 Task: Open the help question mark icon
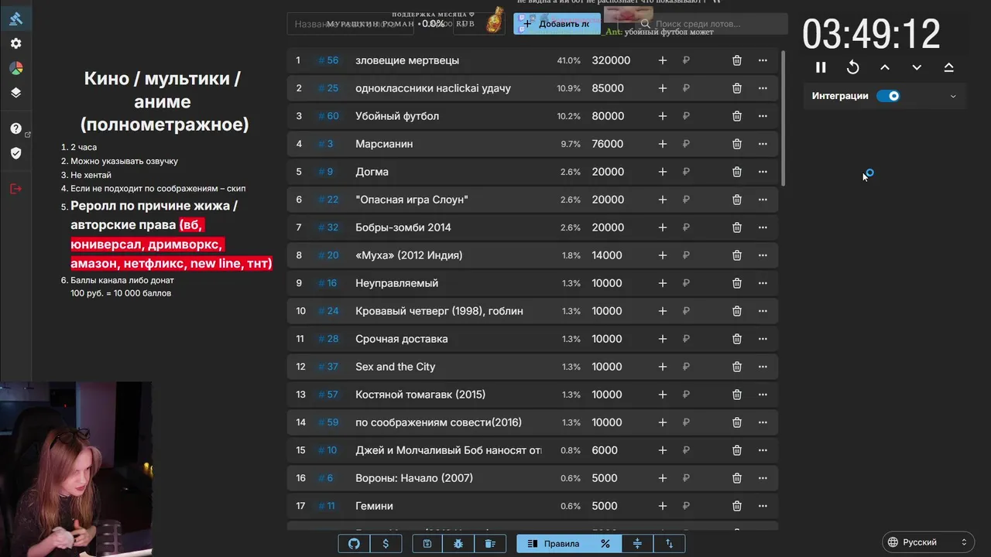(x=15, y=128)
